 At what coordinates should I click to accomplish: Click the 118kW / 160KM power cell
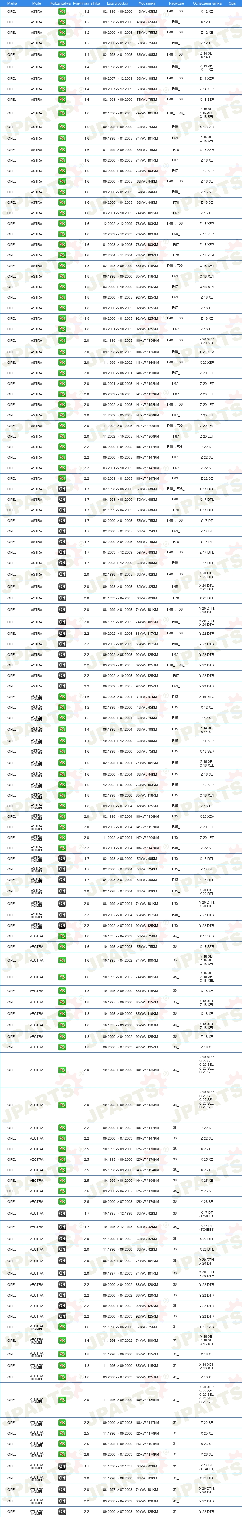(147, 363)
